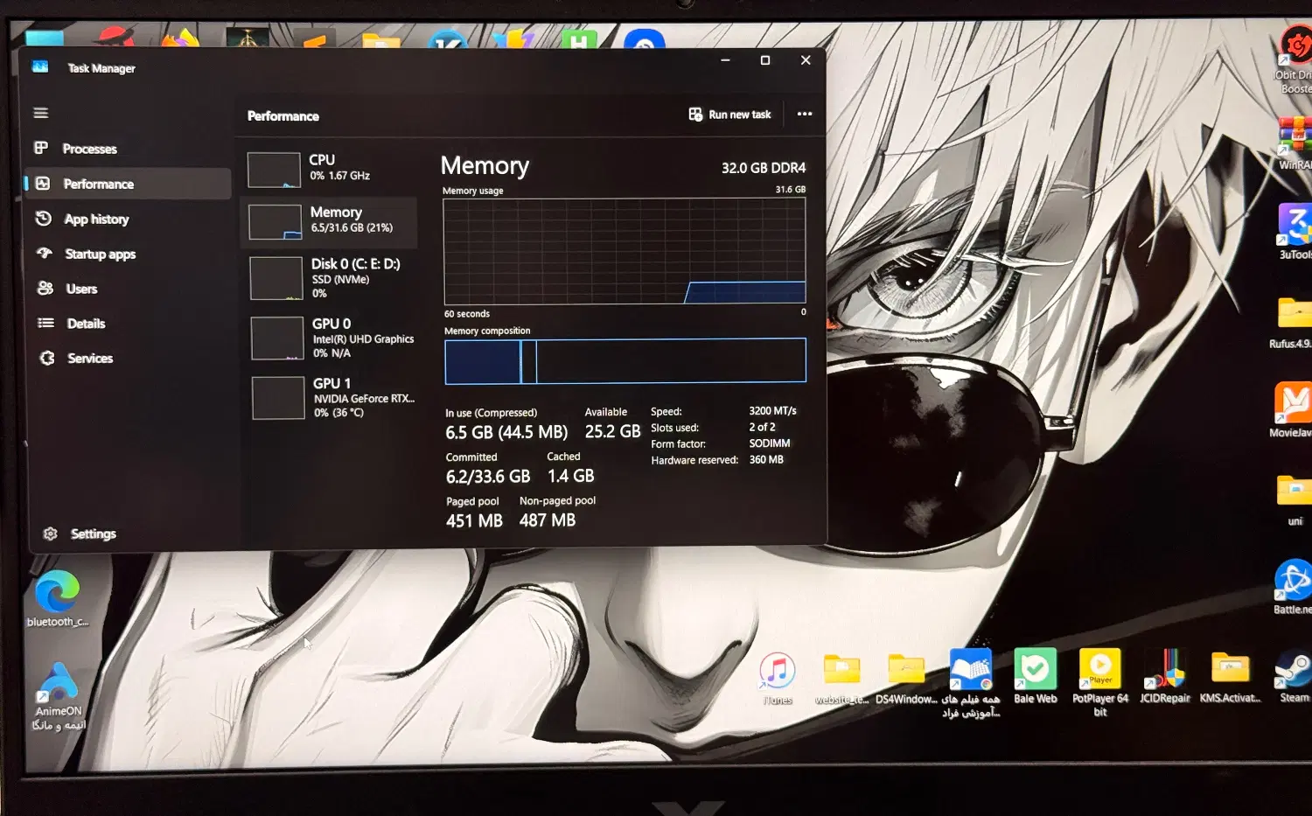Open the three-dot more options menu

805,114
